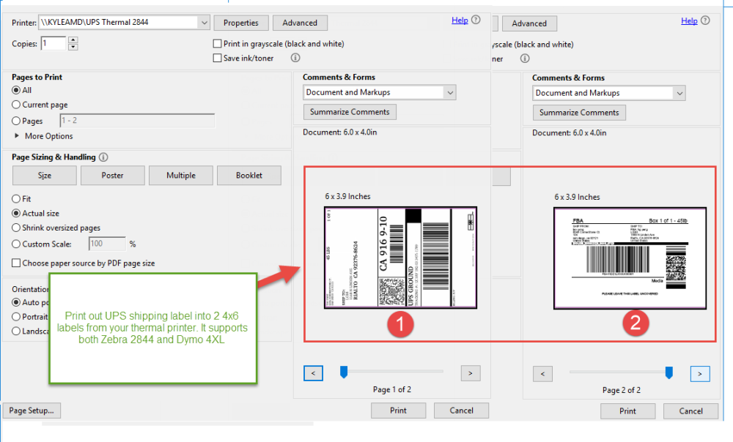The height and width of the screenshot is (442, 733).
Task: Click UPS Ground label preview thumbnail
Action: coord(401,257)
